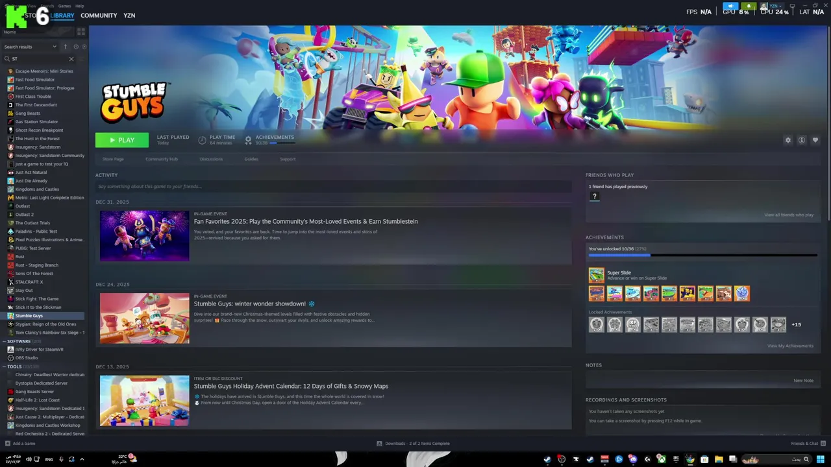Screen dimensions: 831x467
Task: Open the COMMUNITY tab
Action: pyautogui.click(x=99, y=15)
